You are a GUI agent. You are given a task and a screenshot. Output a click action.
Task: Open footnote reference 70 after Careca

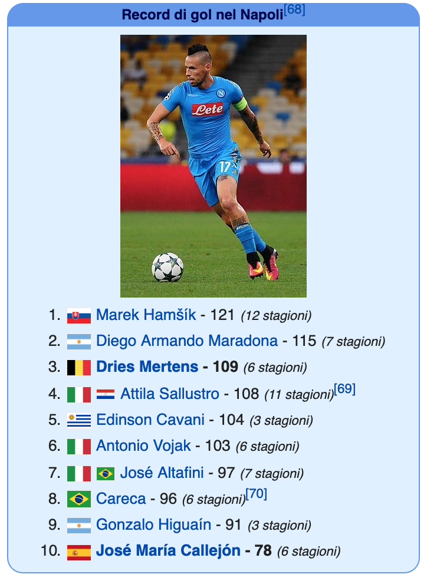[x=257, y=494]
